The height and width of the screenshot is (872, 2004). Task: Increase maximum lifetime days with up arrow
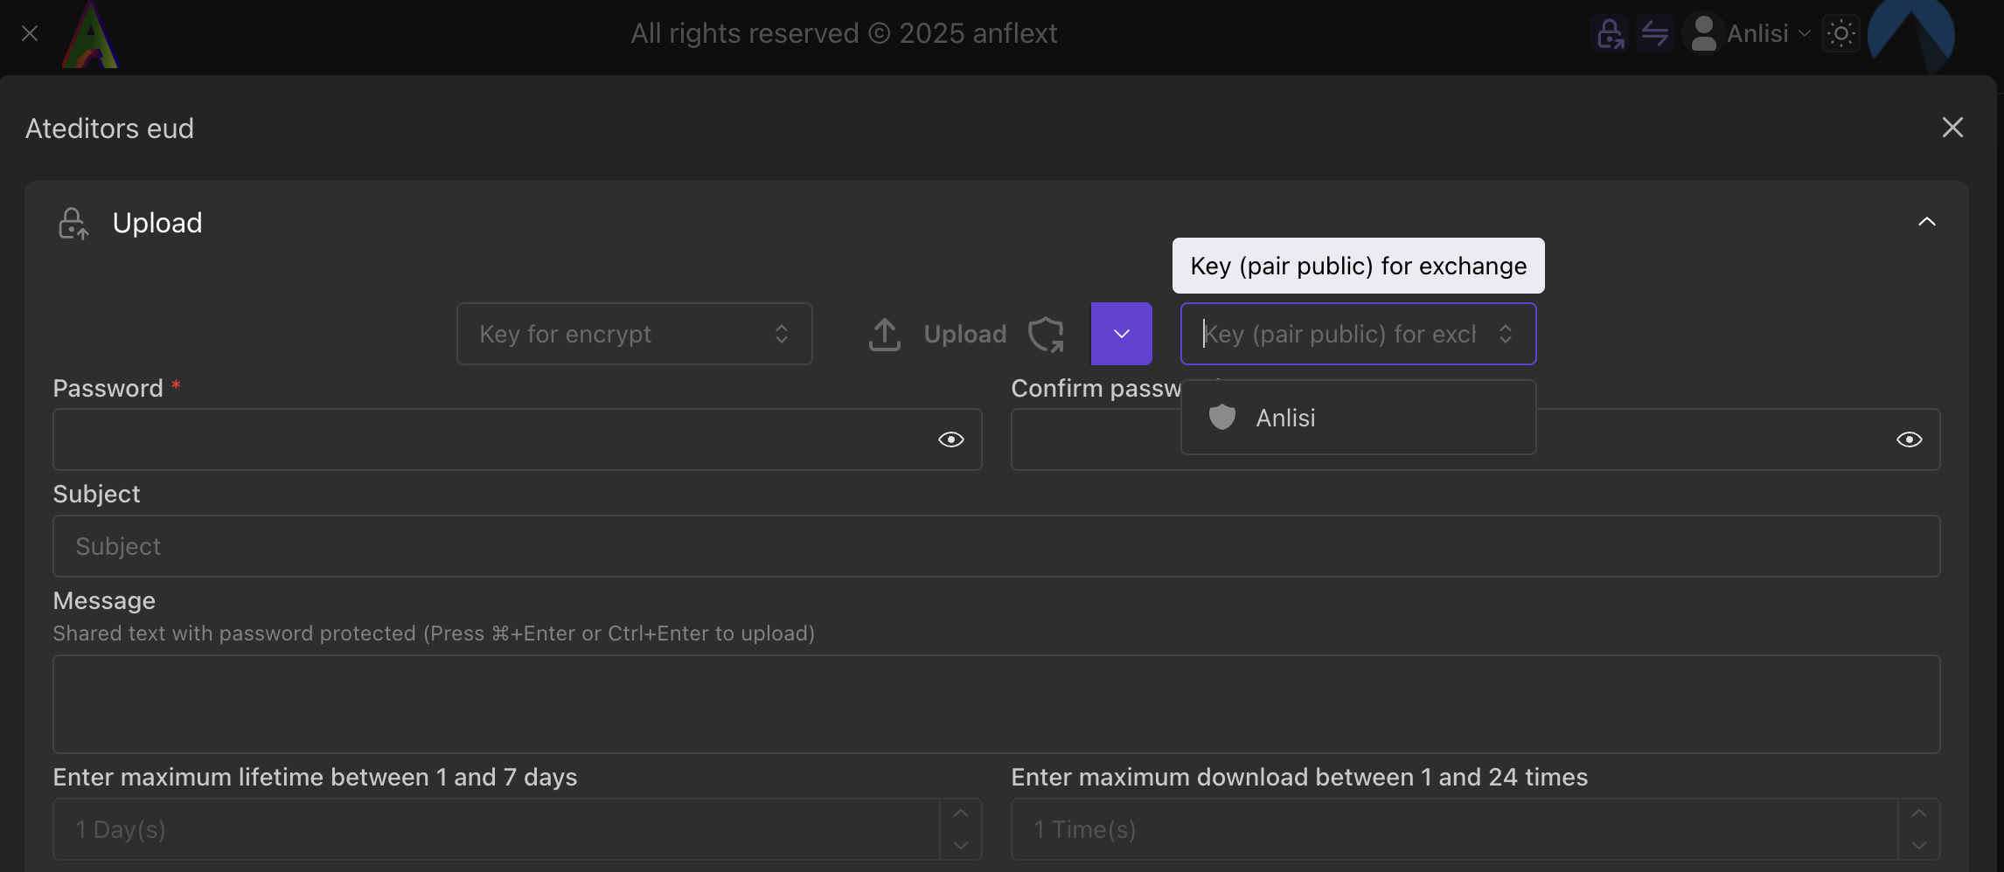click(960, 813)
